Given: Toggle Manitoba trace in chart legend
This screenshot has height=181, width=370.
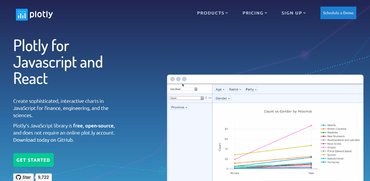Looking at the screenshot, I should [333, 133].
